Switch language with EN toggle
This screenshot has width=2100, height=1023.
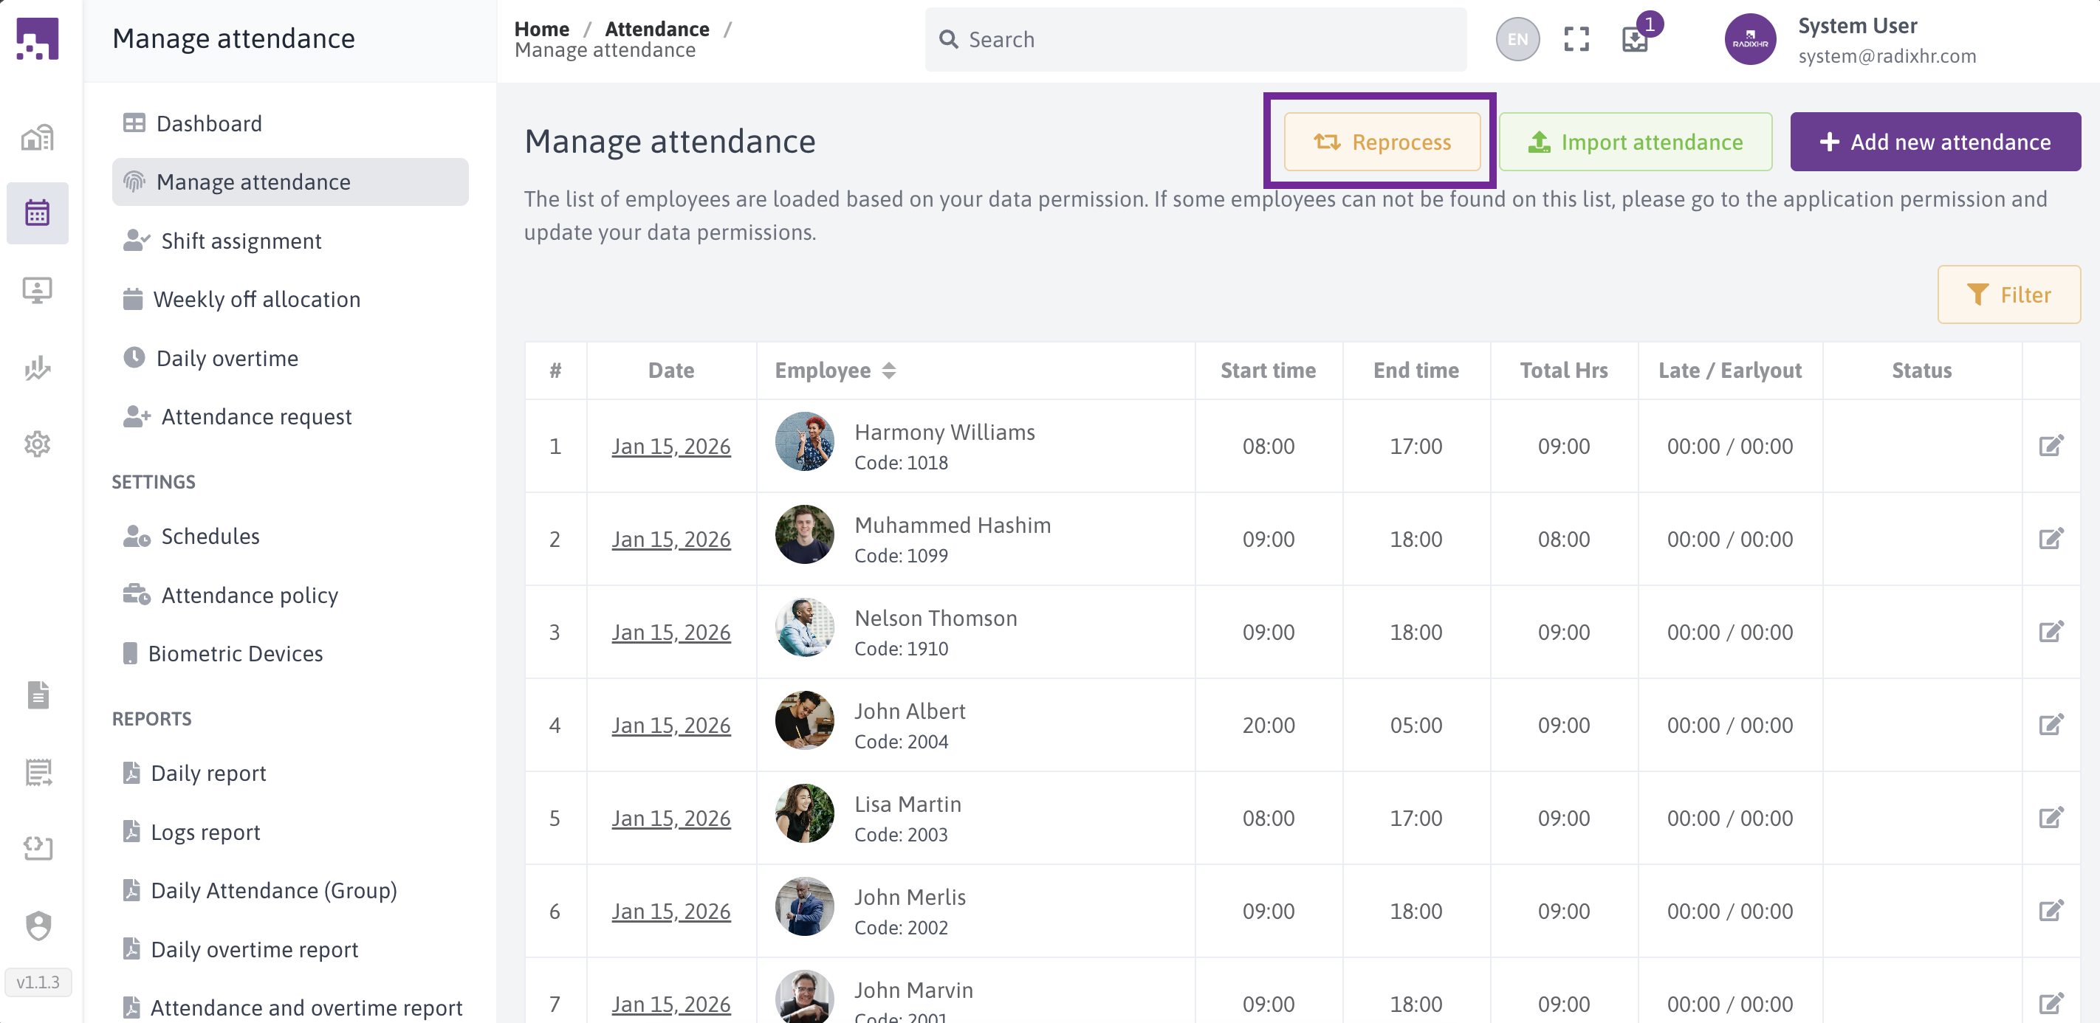coord(1517,39)
